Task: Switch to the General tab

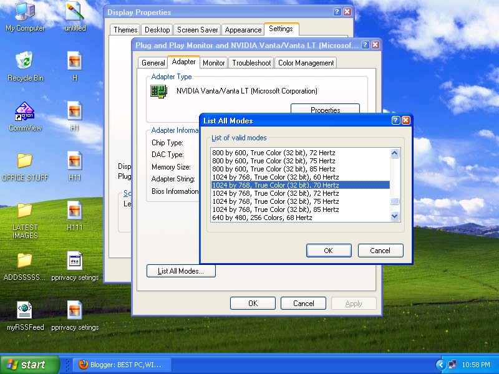Action: tap(153, 63)
